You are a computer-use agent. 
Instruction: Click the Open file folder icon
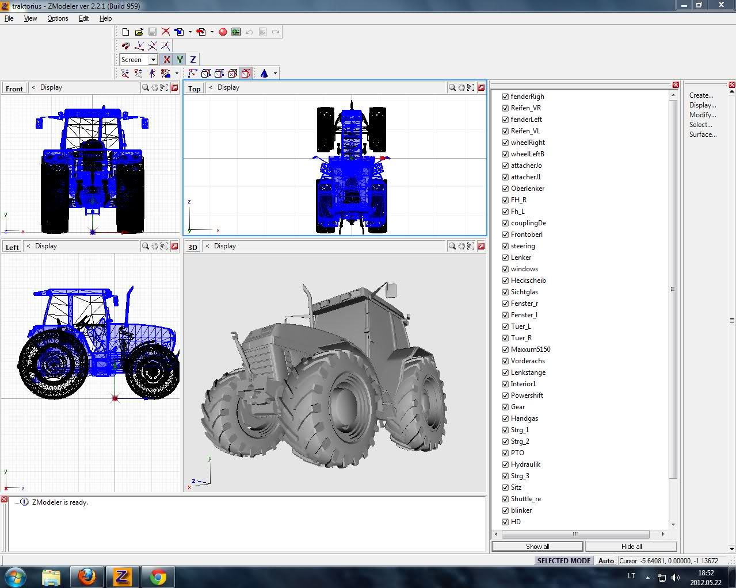139,32
